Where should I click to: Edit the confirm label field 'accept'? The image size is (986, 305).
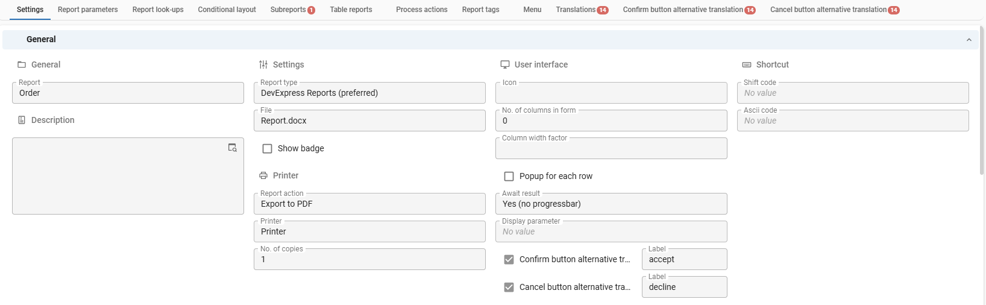pos(685,259)
